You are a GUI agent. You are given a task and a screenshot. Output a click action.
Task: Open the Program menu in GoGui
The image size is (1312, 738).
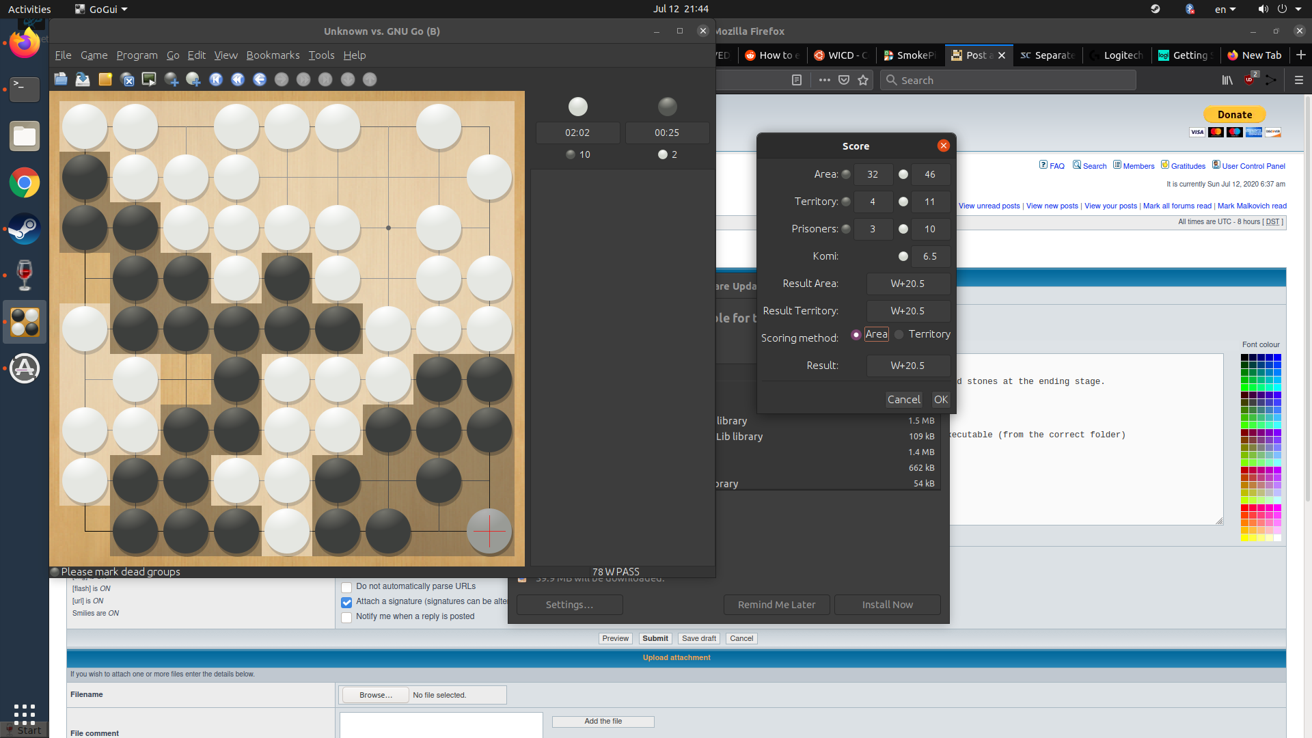(x=137, y=55)
